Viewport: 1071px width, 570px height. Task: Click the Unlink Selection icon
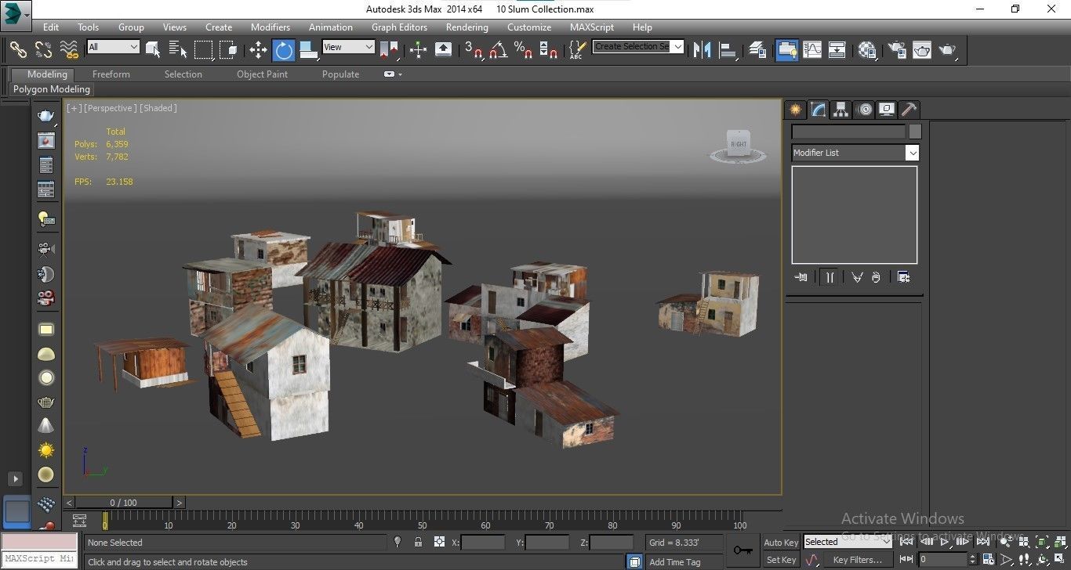click(x=44, y=49)
